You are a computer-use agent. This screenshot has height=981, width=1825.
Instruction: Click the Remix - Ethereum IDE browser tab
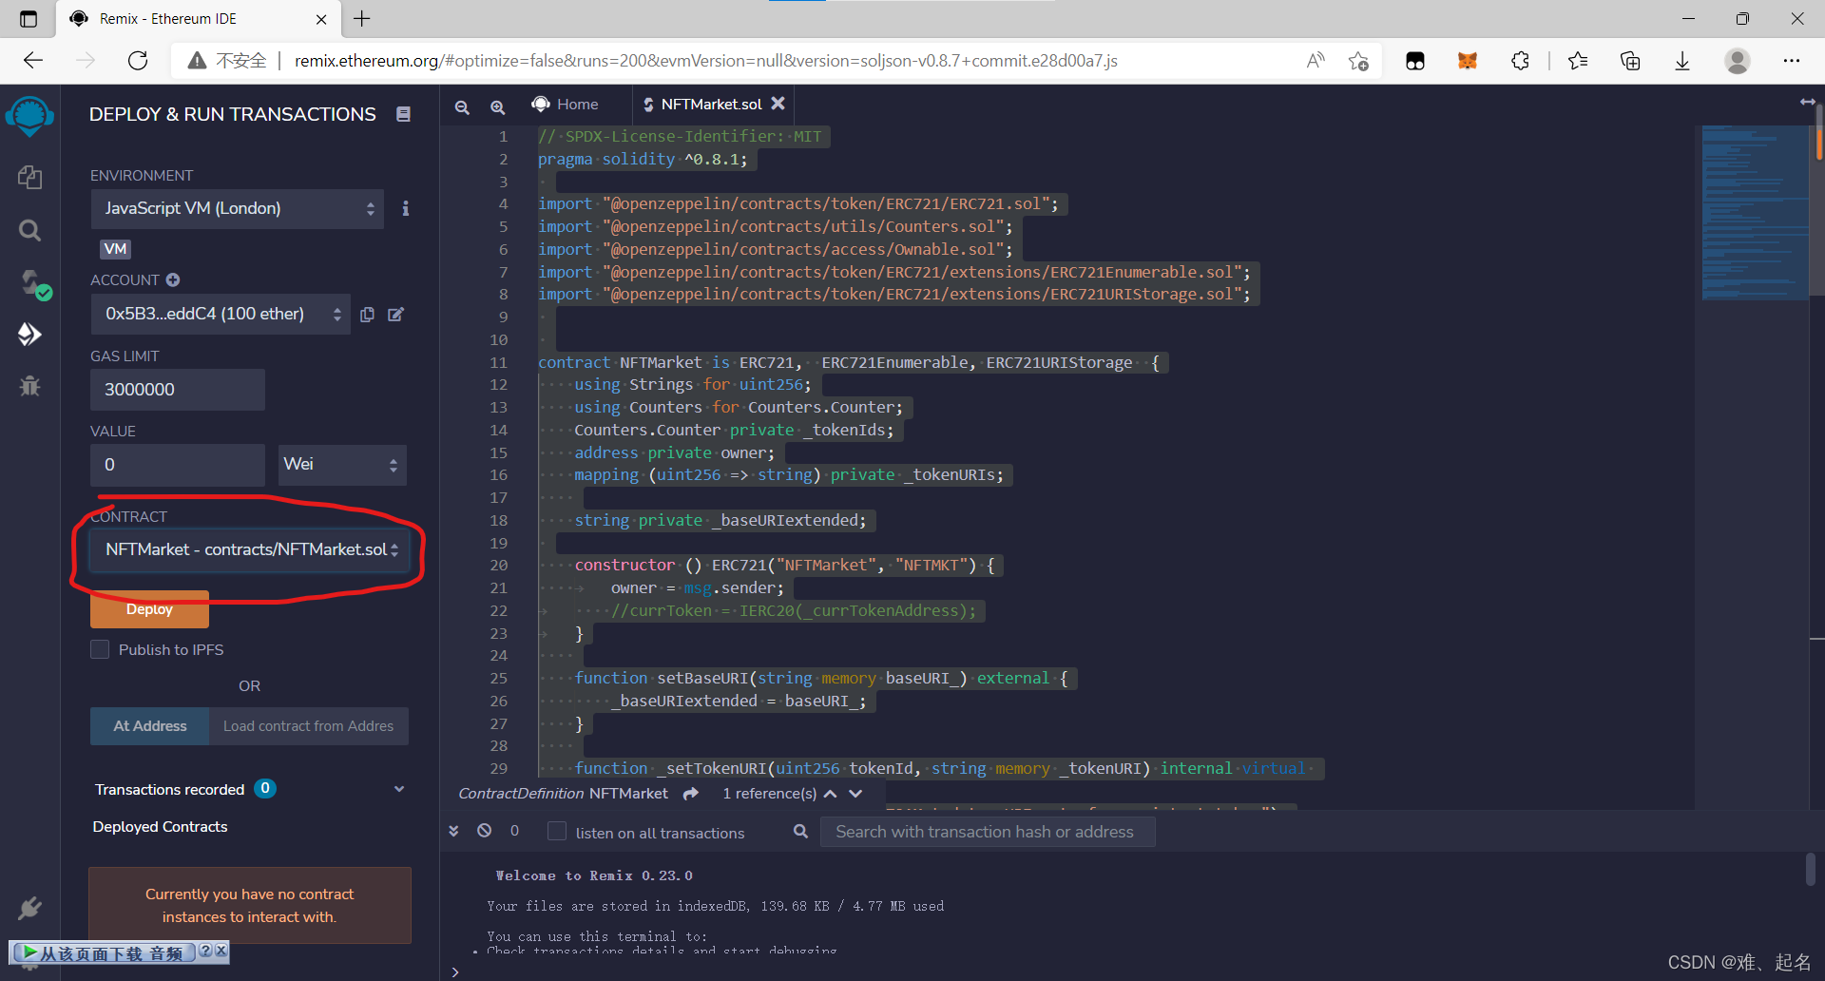(x=197, y=19)
